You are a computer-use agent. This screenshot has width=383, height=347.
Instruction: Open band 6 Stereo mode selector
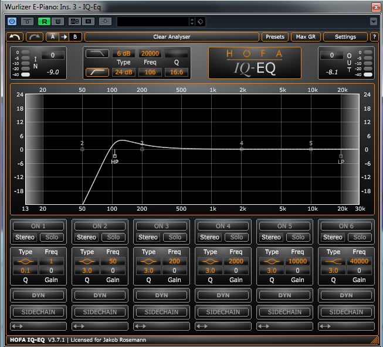click(333, 237)
